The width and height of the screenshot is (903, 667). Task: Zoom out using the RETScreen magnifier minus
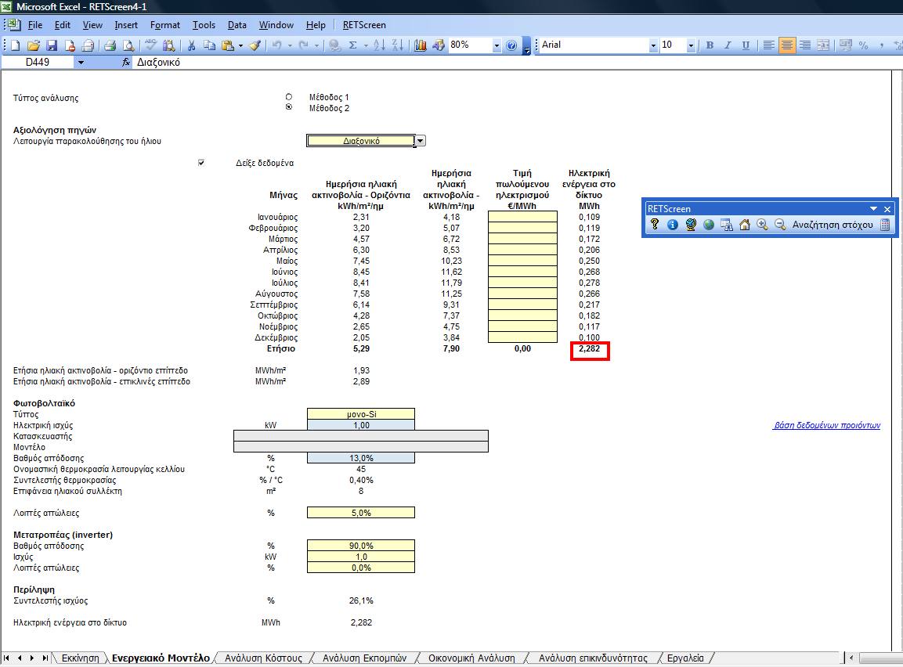pyautogui.click(x=780, y=225)
